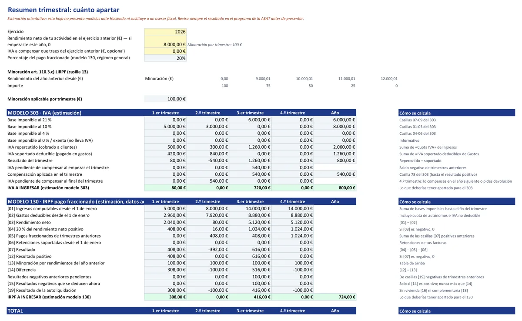Select [02] Gastos deducibles first-quarter 2.960,00 €
This screenshot has height=321, width=522.
[x=165, y=215]
